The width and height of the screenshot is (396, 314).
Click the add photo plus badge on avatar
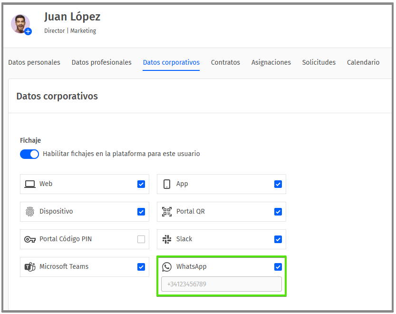tap(28, 32)
